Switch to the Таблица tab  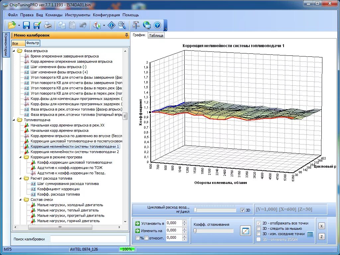click(156, 36)
